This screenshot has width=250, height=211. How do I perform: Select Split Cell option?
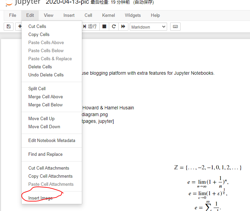click(37, 89)
